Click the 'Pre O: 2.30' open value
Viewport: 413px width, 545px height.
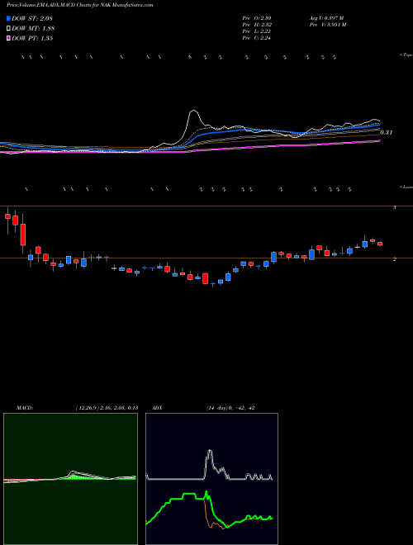(x=257, y=18)
